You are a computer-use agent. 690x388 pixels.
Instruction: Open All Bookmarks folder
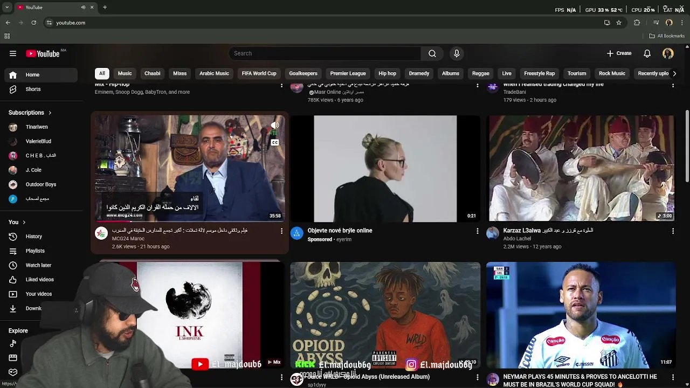point(667,36)
